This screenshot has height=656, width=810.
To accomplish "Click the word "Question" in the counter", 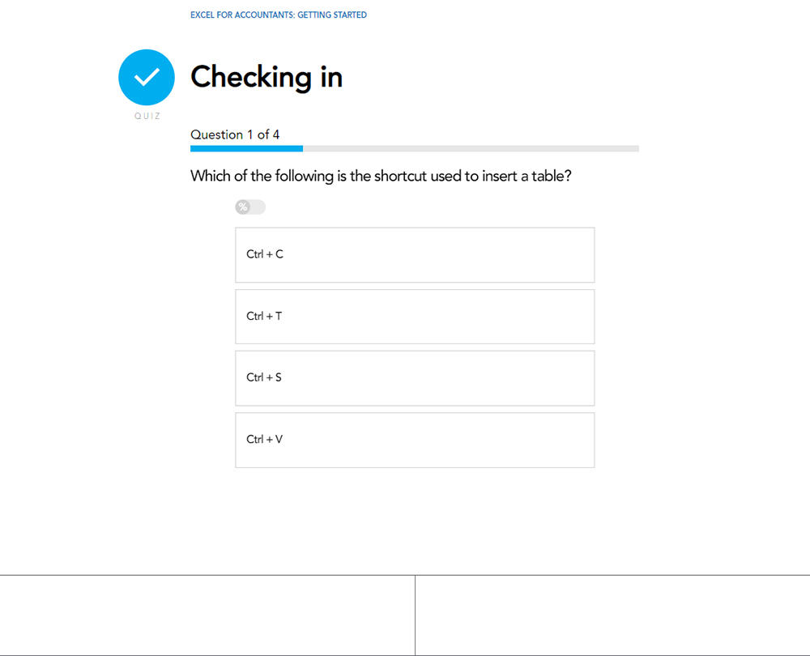I will point(216,134).
